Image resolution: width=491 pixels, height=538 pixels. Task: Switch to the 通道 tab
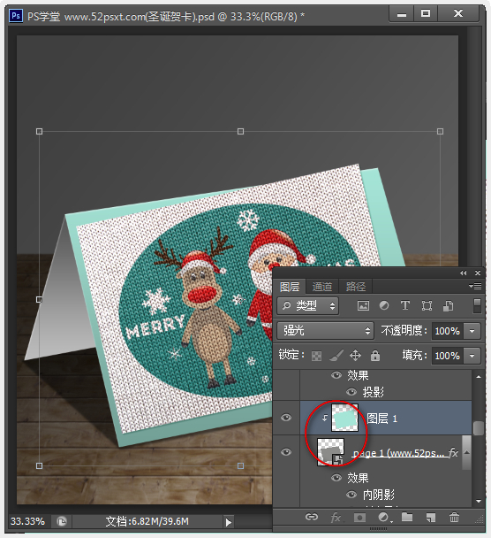tap(321, 287)
